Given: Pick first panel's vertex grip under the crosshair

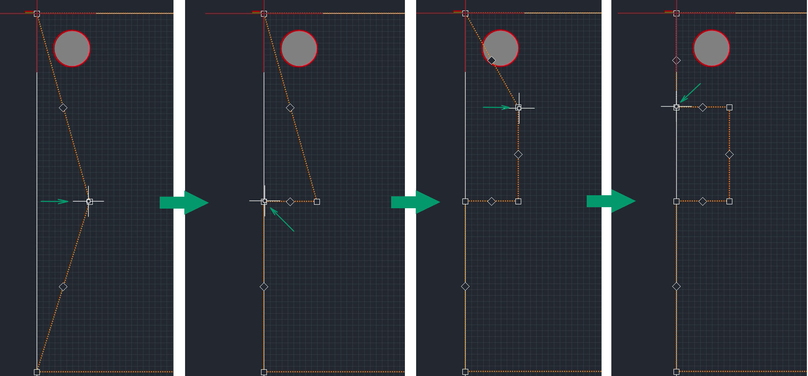Looking at the screenshot, I should tap(89, 201).
